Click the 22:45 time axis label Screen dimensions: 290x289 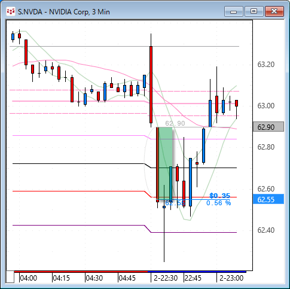click(193, 278)
